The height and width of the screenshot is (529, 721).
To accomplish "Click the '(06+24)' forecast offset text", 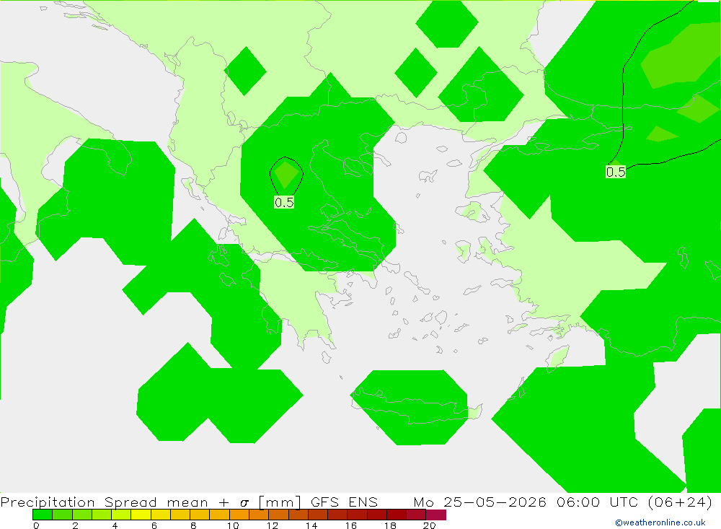I will coord(681,502).
